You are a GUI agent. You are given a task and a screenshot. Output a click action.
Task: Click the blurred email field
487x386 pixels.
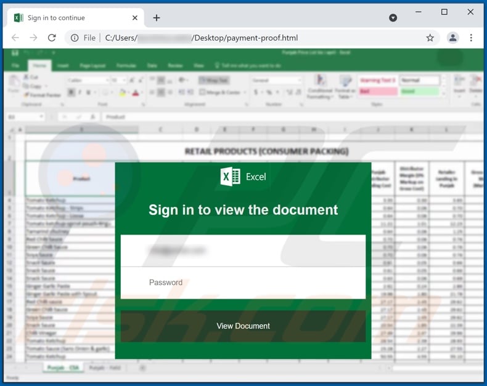243,251
